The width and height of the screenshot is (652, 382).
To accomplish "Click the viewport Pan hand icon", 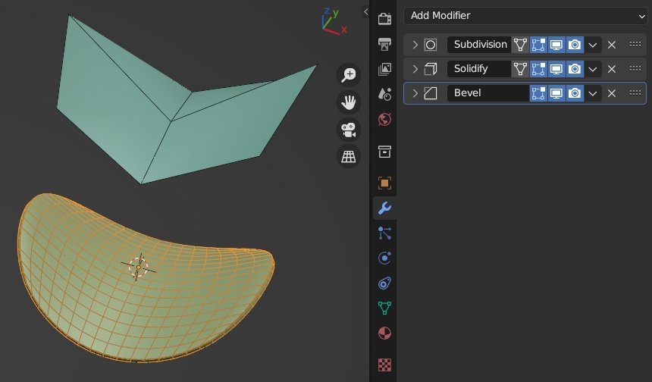I will coord(349,102).
